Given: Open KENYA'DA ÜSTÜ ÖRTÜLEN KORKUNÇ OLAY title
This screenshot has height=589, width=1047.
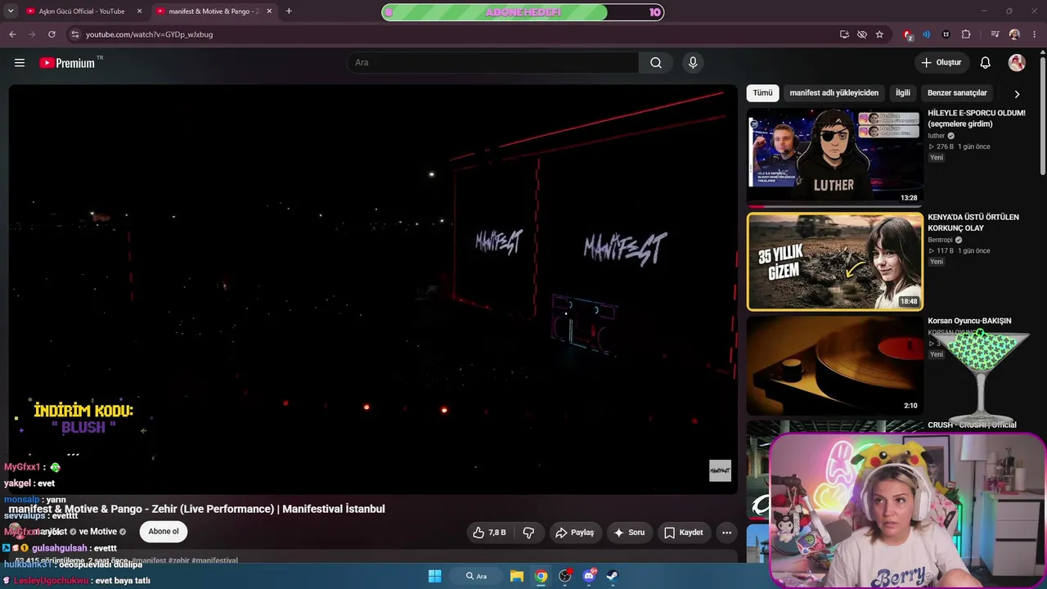Looking at the screenshot, I should click(973, 223).
